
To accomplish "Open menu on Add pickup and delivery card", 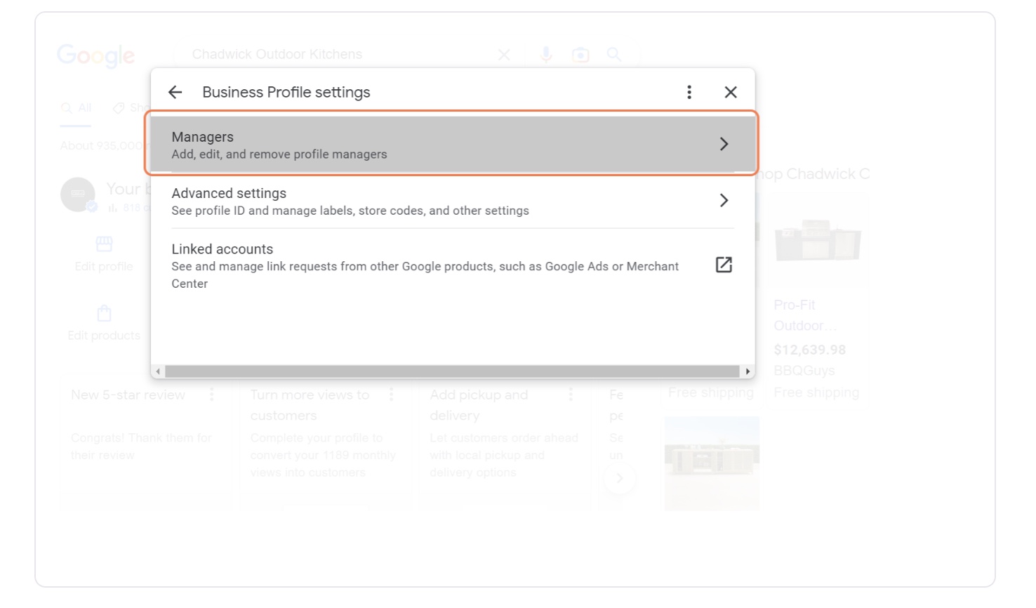I will point(571,395).
